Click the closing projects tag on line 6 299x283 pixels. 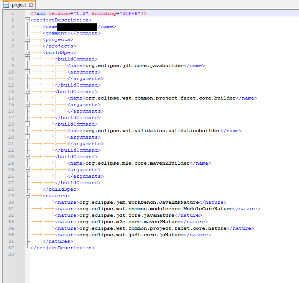tap(59, 46)
